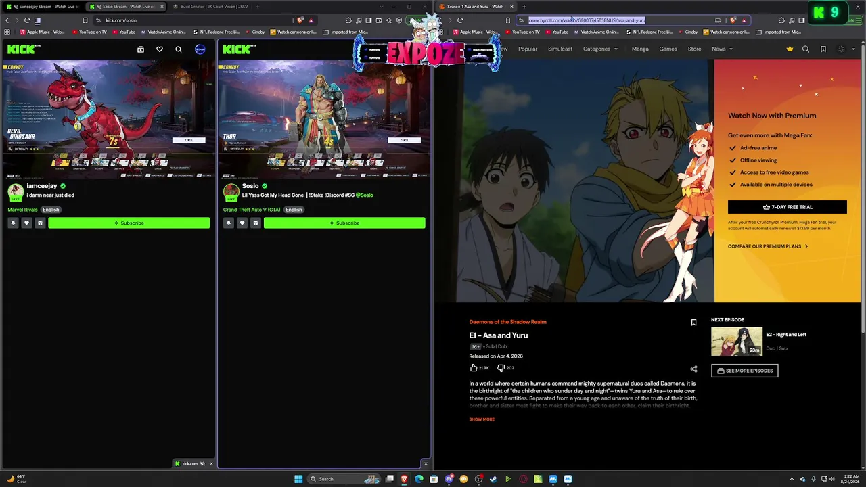Follow Sosio with the heart button

[x=242, y=223]
